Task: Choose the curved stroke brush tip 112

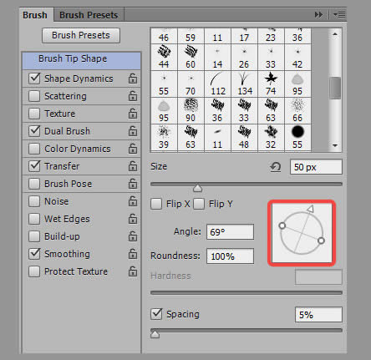Action: tap(217, 84)
